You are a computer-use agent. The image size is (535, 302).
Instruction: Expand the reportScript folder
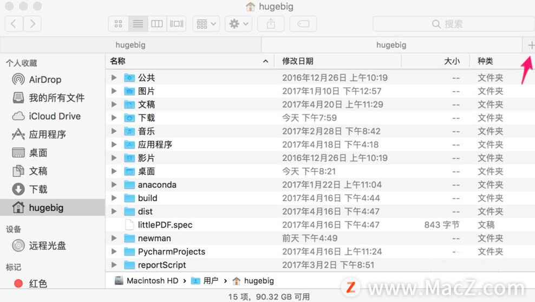pos(114,265)
